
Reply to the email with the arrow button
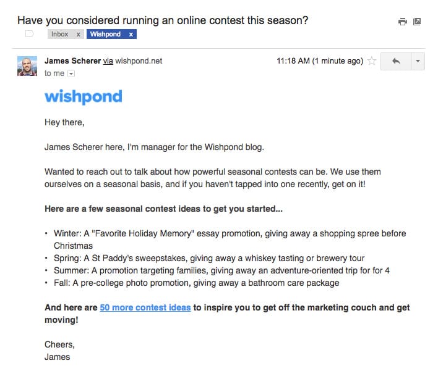pyautogui.click(x=396, y=61)
